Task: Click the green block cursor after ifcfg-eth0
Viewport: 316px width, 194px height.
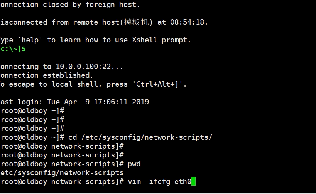Action: point(193,181)
